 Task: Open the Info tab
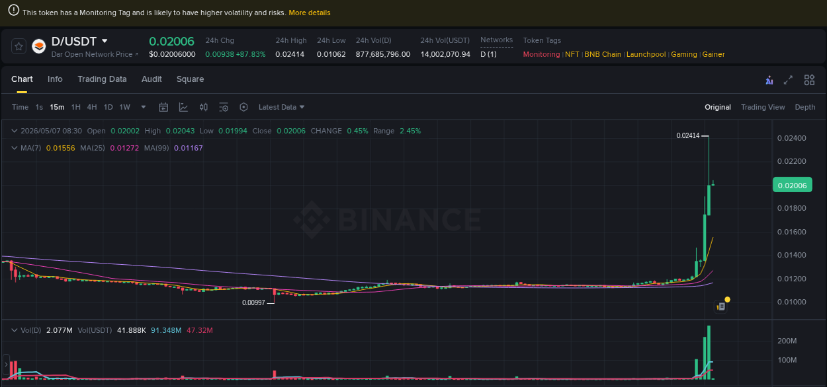click(x=55, y=79)
